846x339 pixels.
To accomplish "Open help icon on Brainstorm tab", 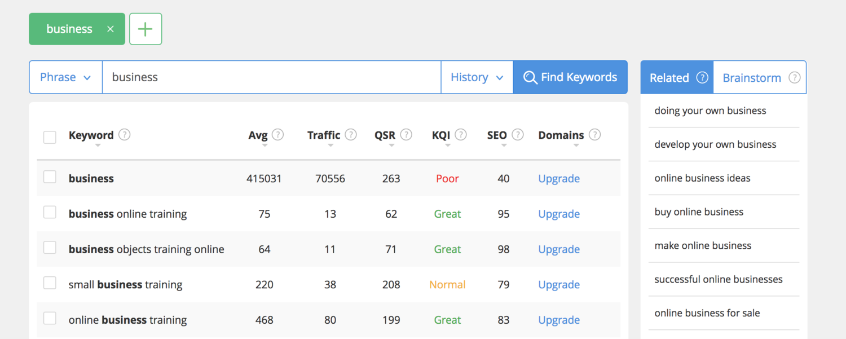I will coord(795,77).
